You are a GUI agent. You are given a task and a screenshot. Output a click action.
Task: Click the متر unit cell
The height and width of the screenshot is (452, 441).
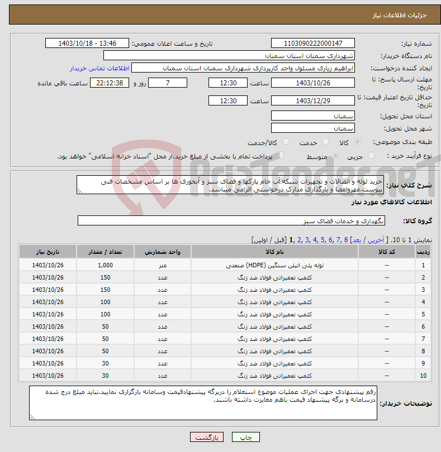162,265
